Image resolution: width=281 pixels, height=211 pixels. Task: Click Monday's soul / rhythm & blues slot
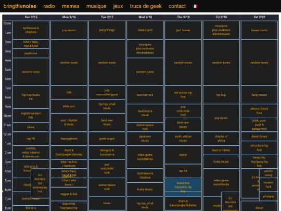[x=69, y=122]
